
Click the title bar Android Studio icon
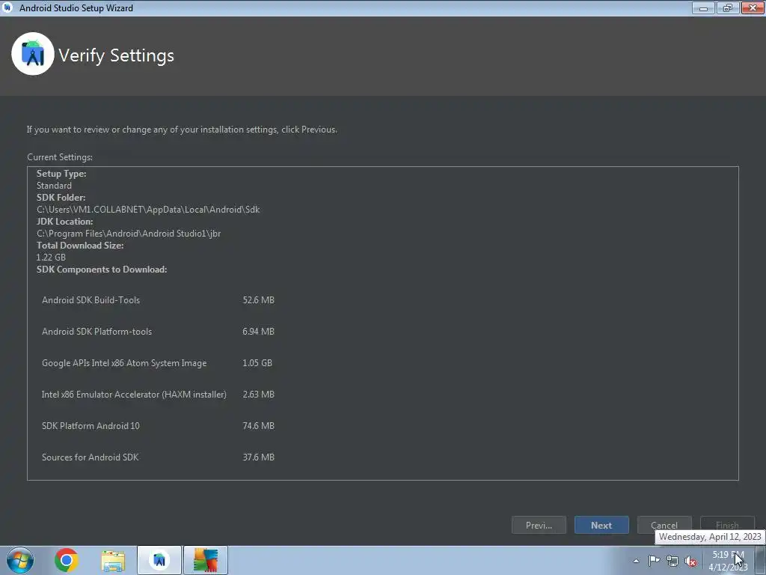[x=7, y=7]
